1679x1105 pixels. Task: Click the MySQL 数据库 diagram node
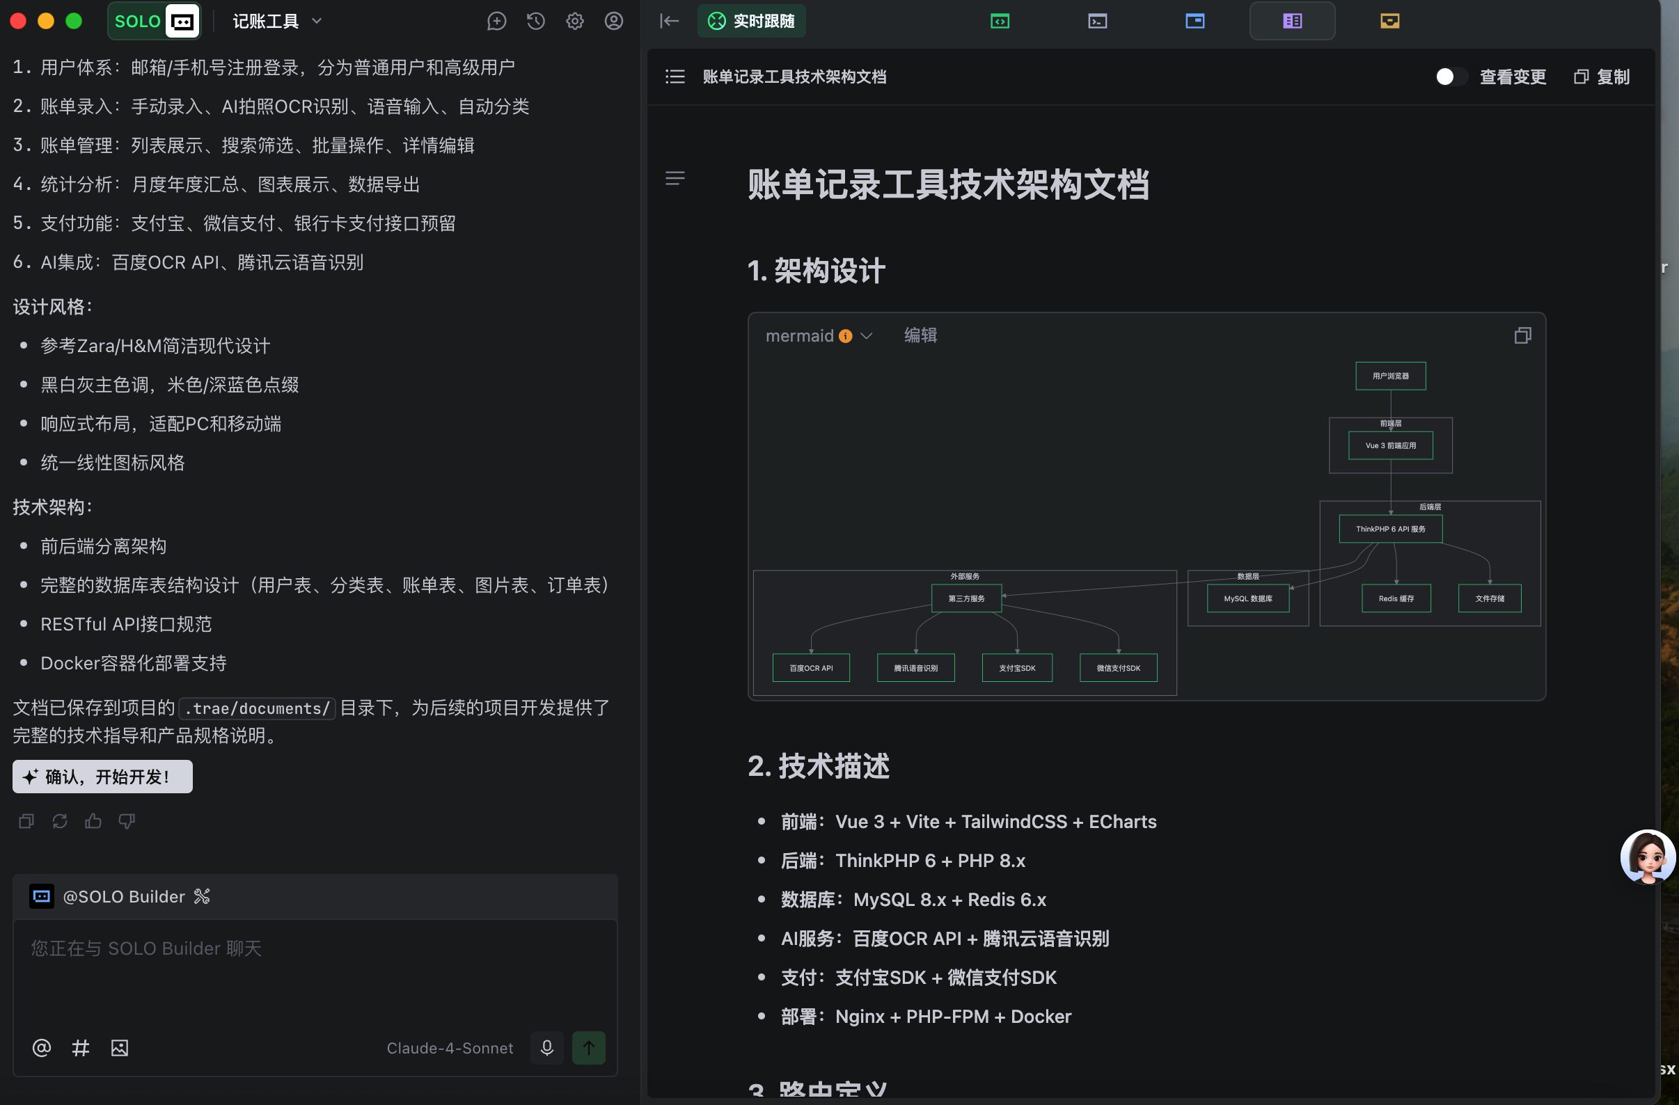tap(1248, 598)
